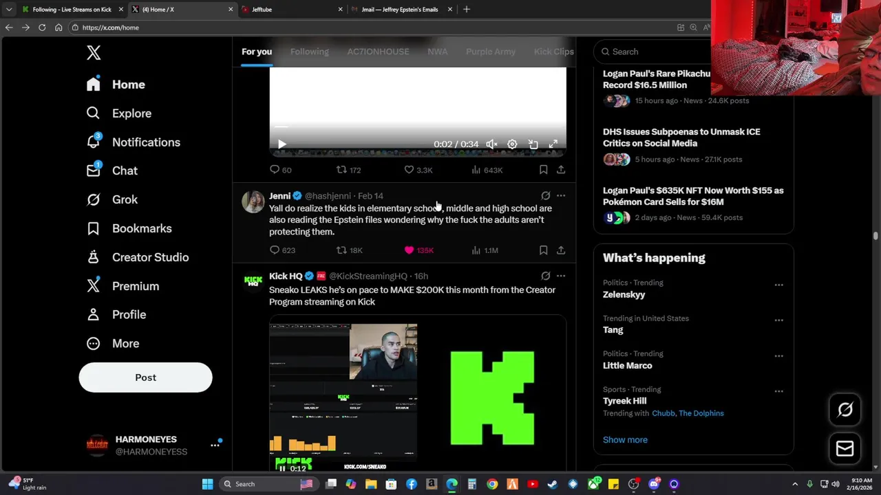Repost the post with 172 reposts
The image size is (881, 495).
(x=348, y=170)
